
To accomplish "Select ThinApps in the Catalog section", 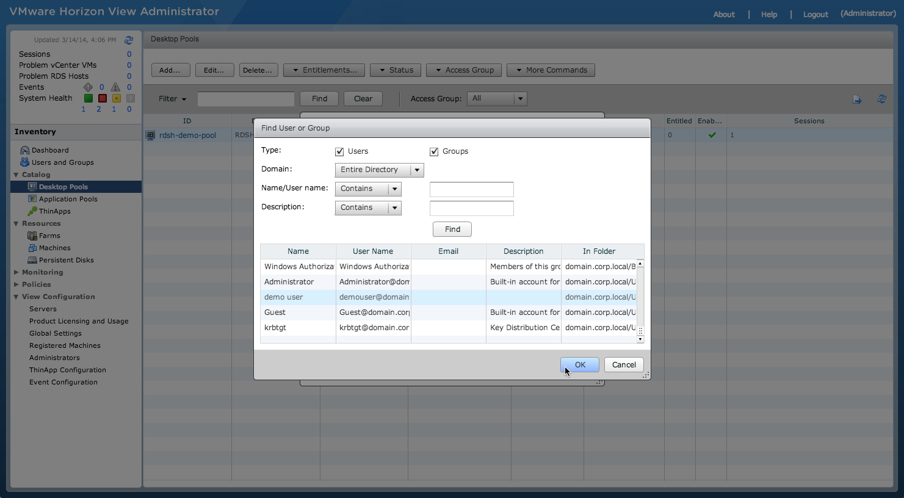I will 54,211.
